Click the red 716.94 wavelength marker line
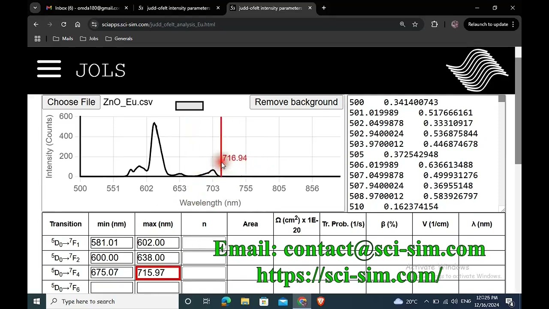 click(x=221, y=146)
